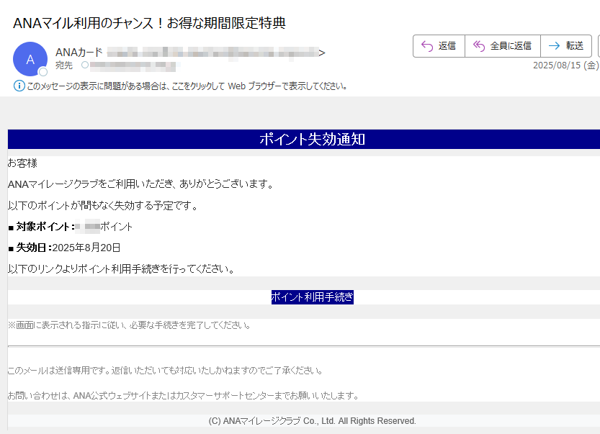Click the お客様 greeting text

point(22,163)
